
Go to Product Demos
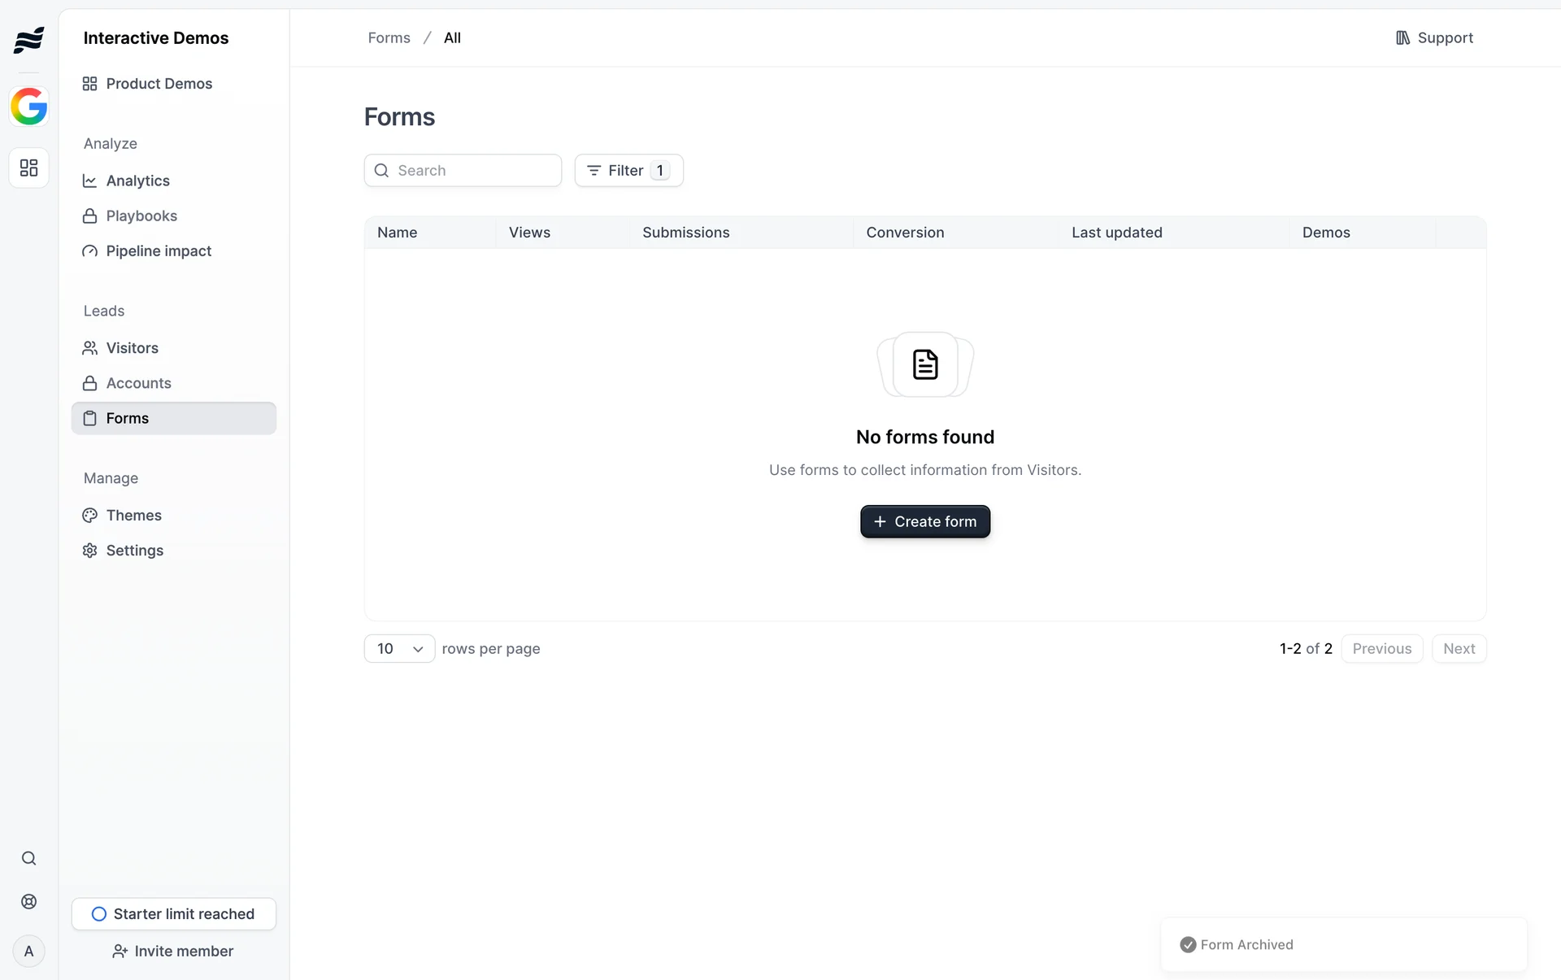159,84
